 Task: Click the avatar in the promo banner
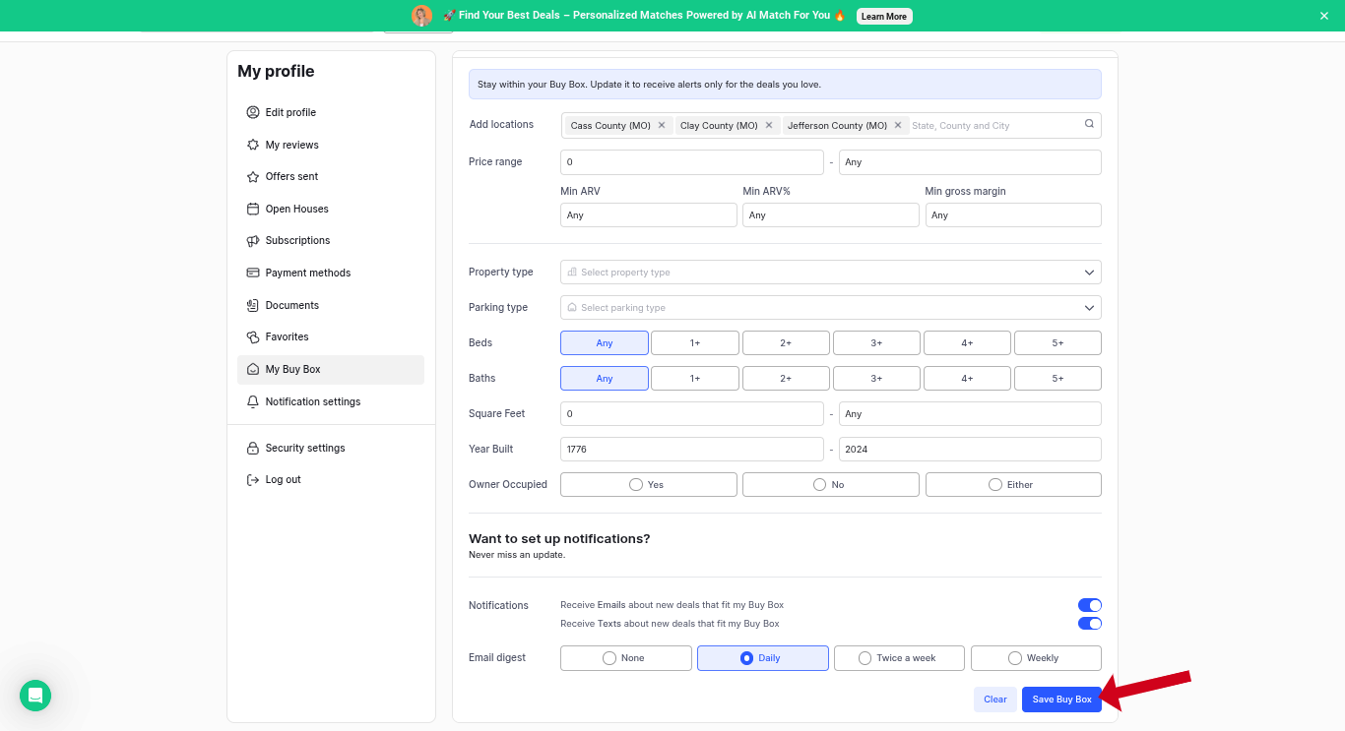tap(421, 16)
